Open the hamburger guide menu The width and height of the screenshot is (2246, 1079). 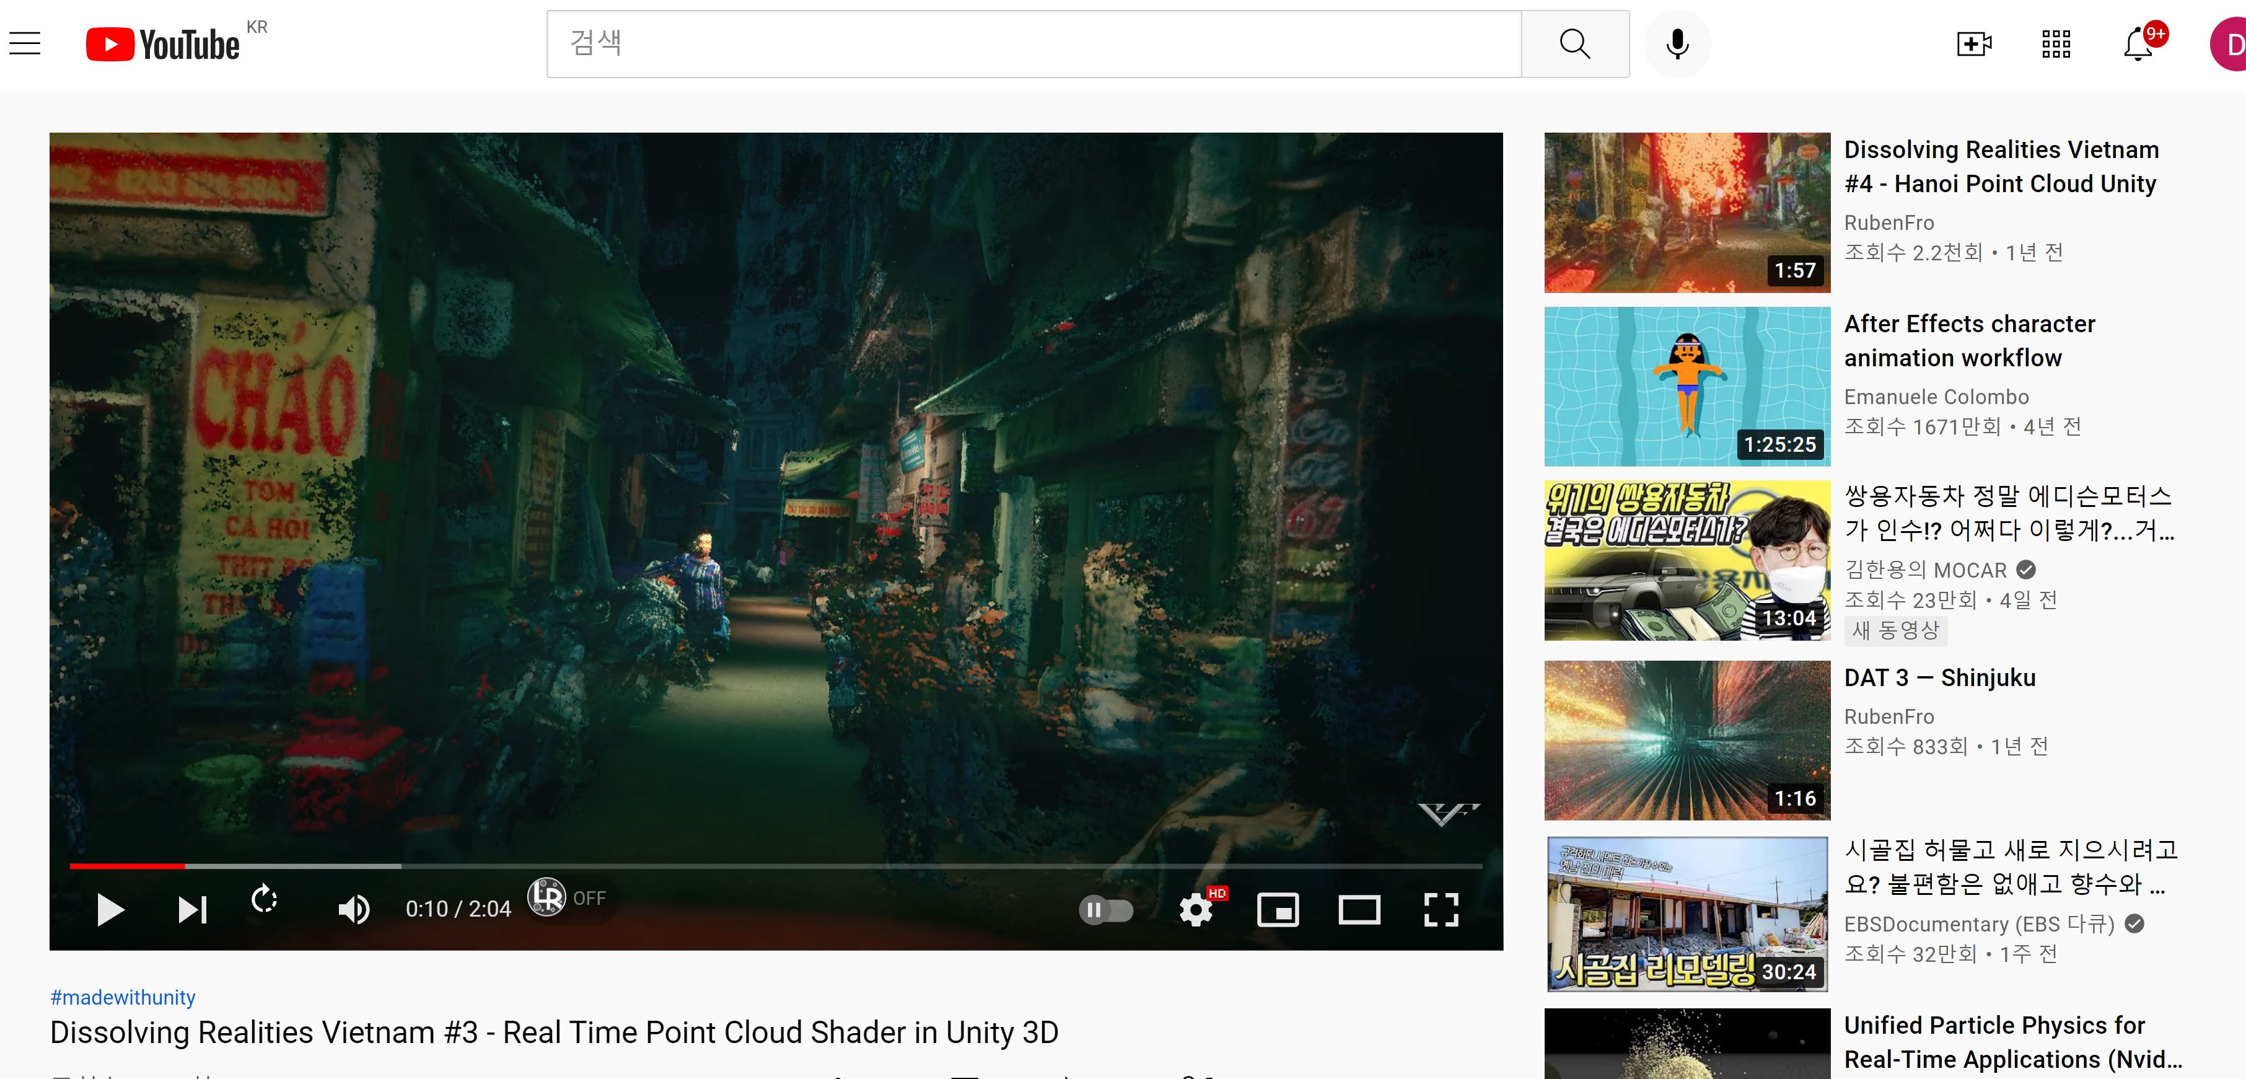tap(25, 43)
